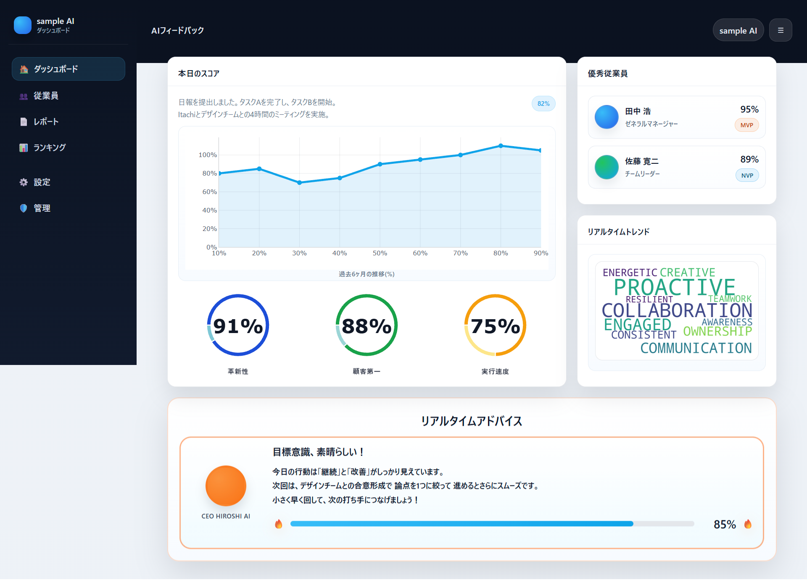Click the shield icon beside 管理
The width and height of the screenshot is (807, 580).
(24, 208)
